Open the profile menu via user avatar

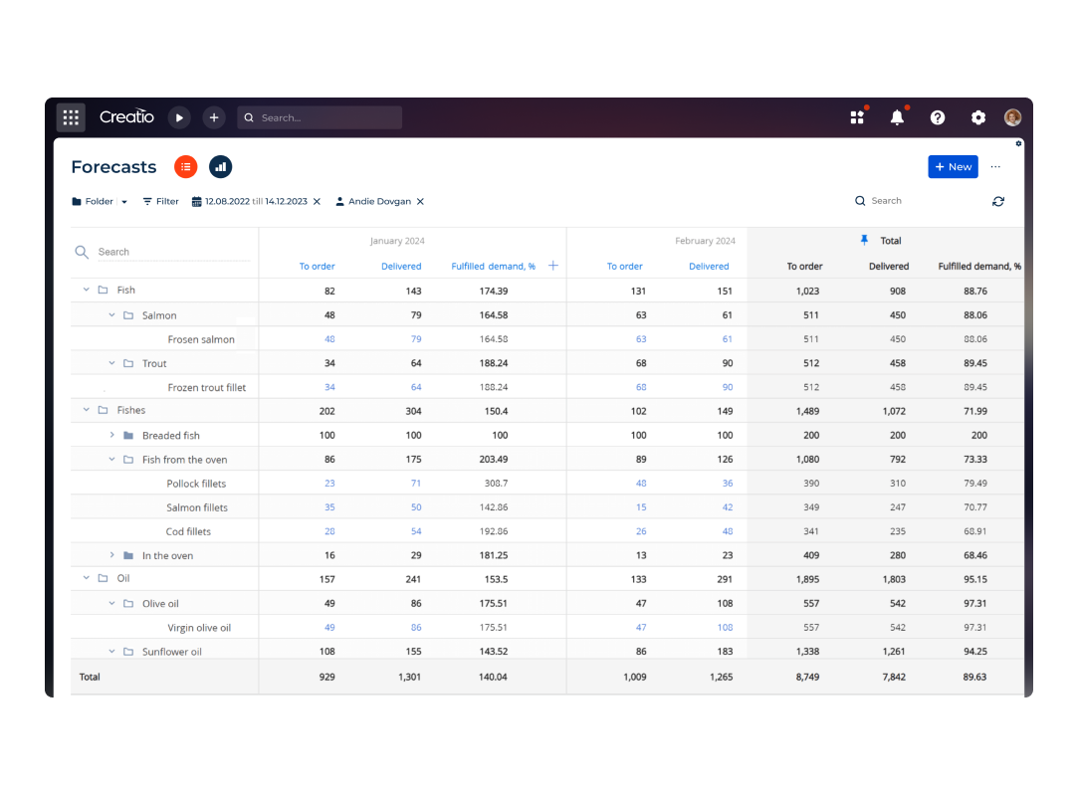point(1012,116)
